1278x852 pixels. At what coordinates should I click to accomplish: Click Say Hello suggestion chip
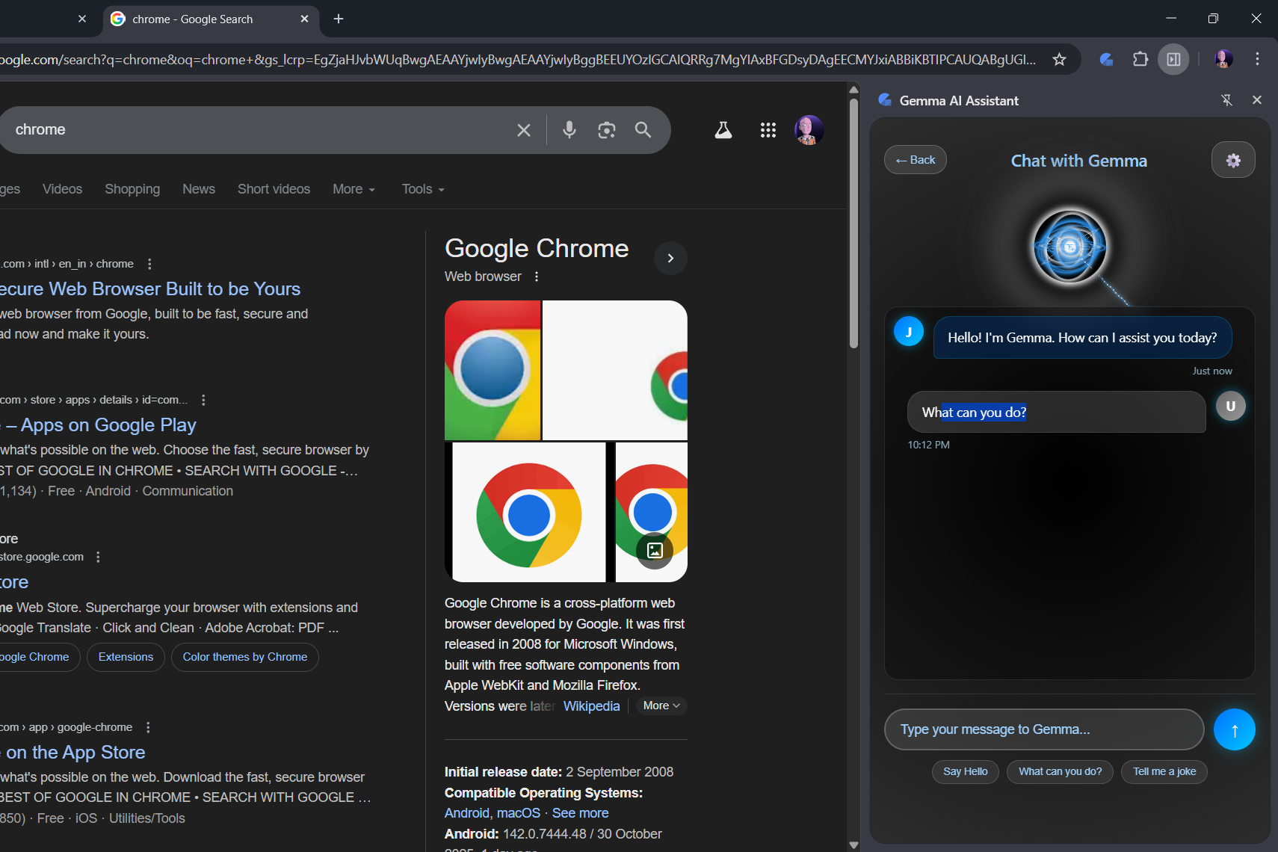[x=966, y=771]
